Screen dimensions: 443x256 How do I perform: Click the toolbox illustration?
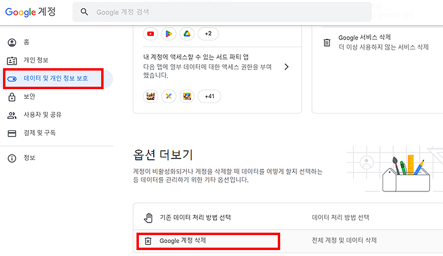406,173
